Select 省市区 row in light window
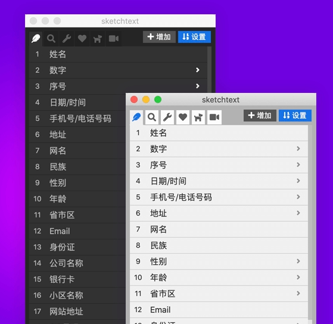This screenshot has width=333, height=324. [219, 294]
